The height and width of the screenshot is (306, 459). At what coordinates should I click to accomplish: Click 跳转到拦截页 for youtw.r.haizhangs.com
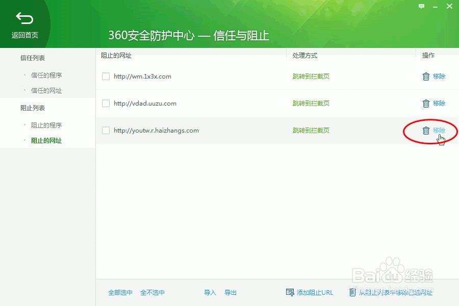311,131
